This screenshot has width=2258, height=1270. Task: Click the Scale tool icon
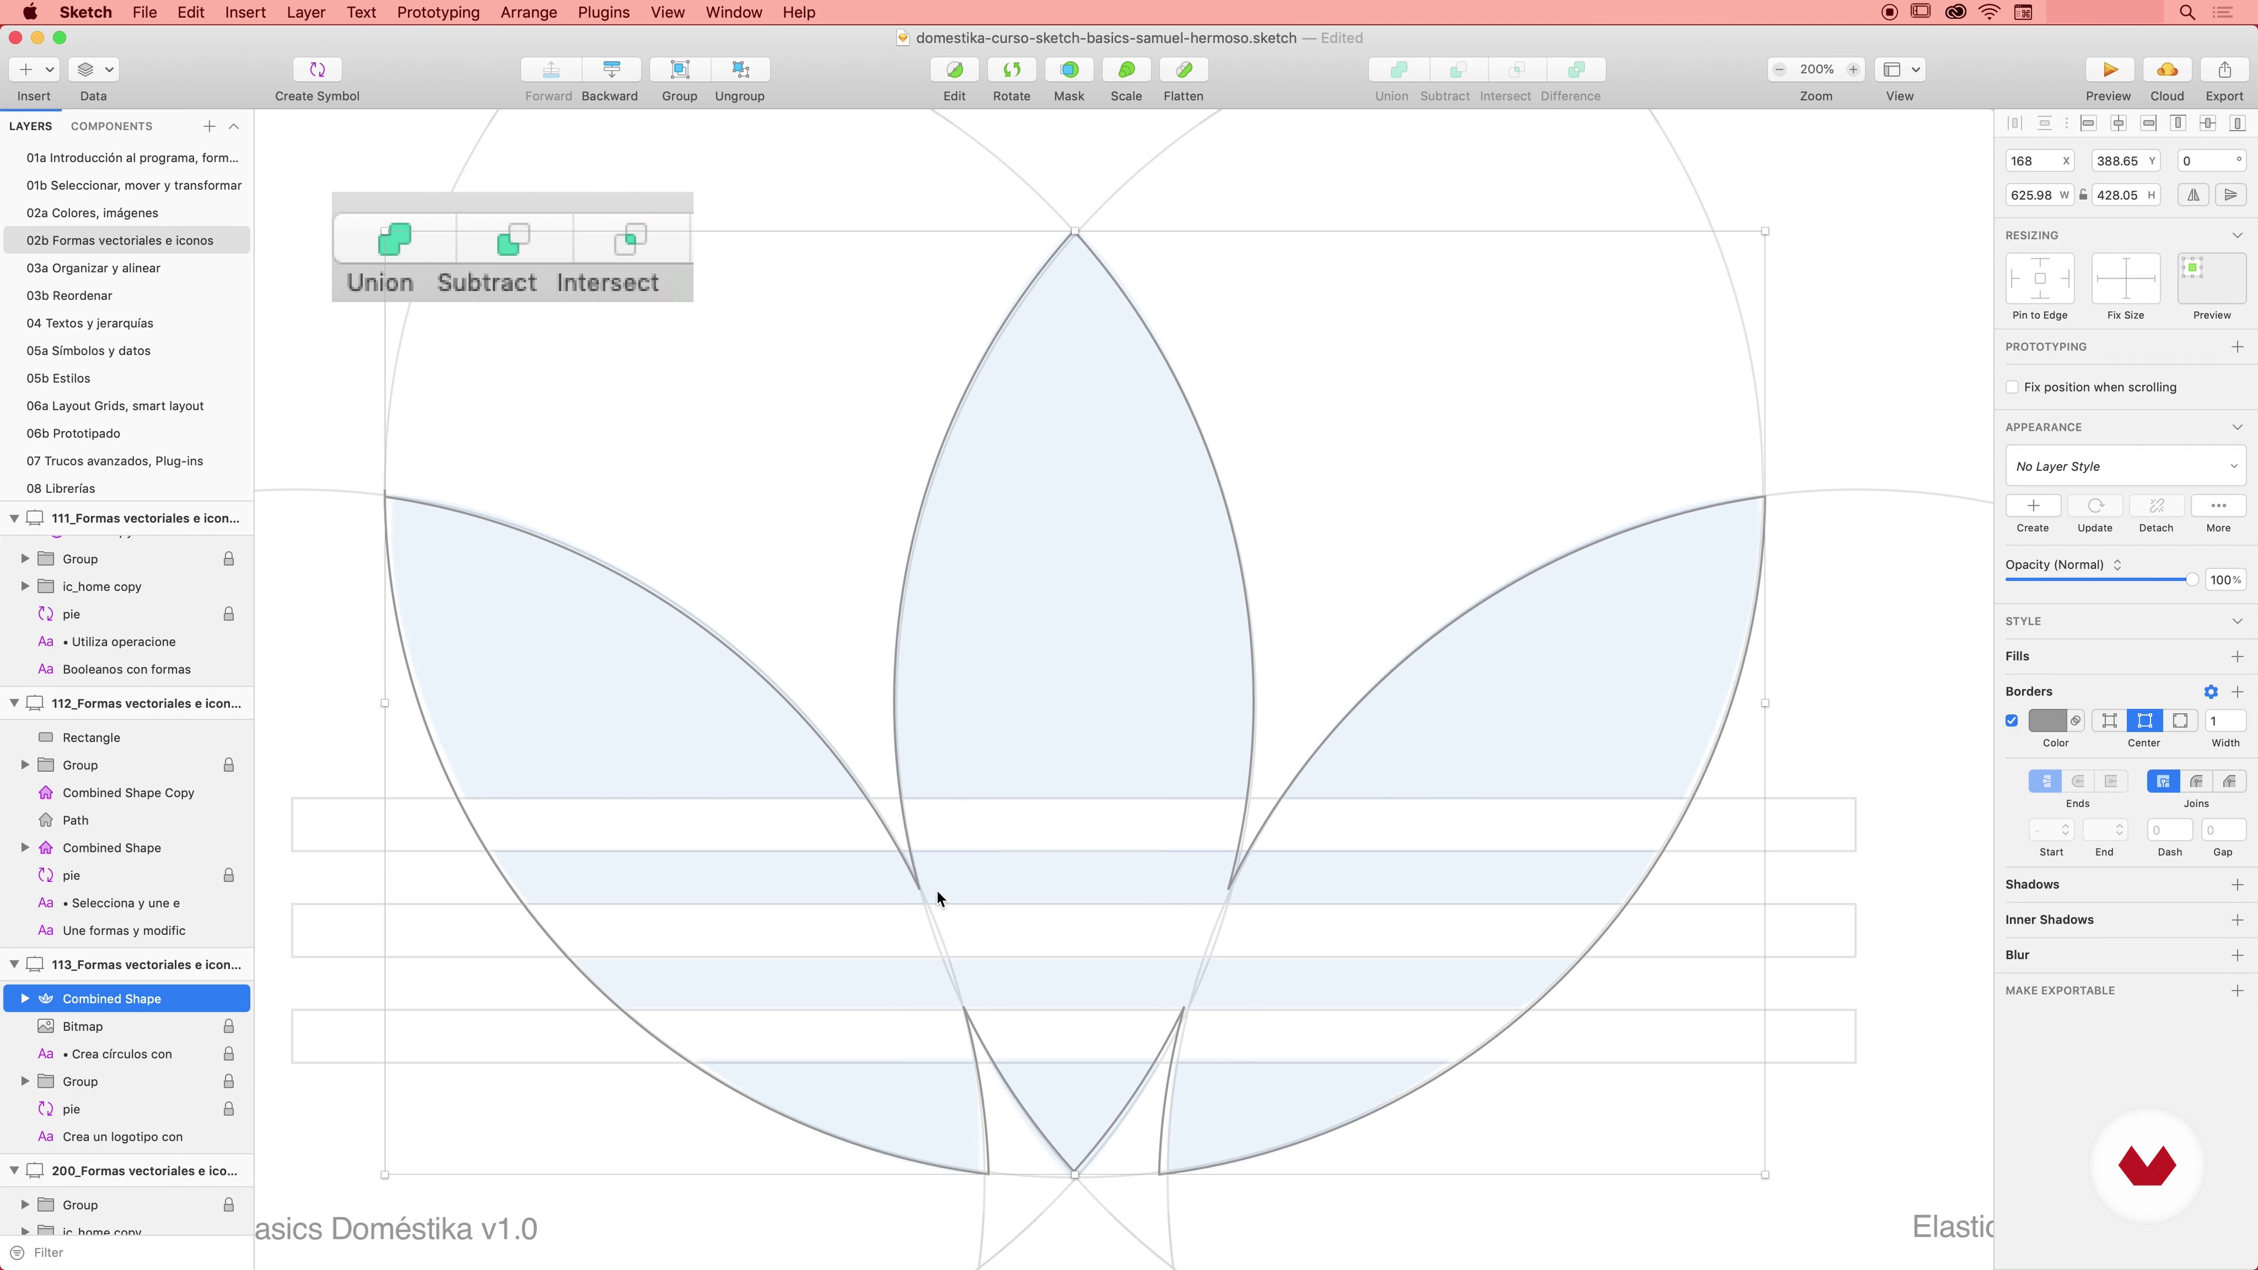click(x=1127, y=69)
